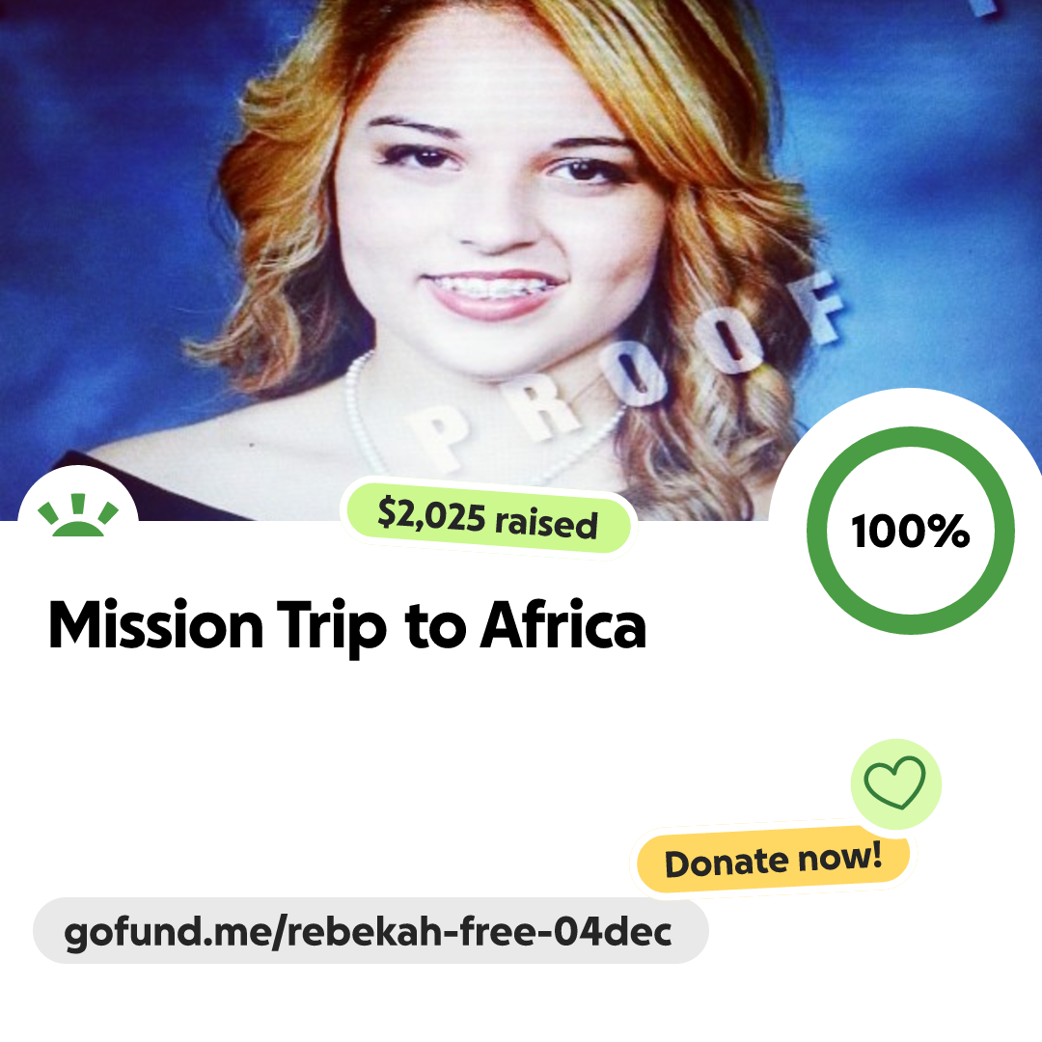Screen dimensions: 1042x1042
Task: Click the green heart icon
Action: click(x=894, y=782)
